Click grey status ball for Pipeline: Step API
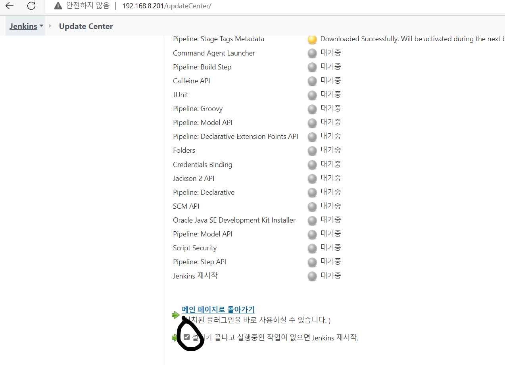 tap(312, 262)
